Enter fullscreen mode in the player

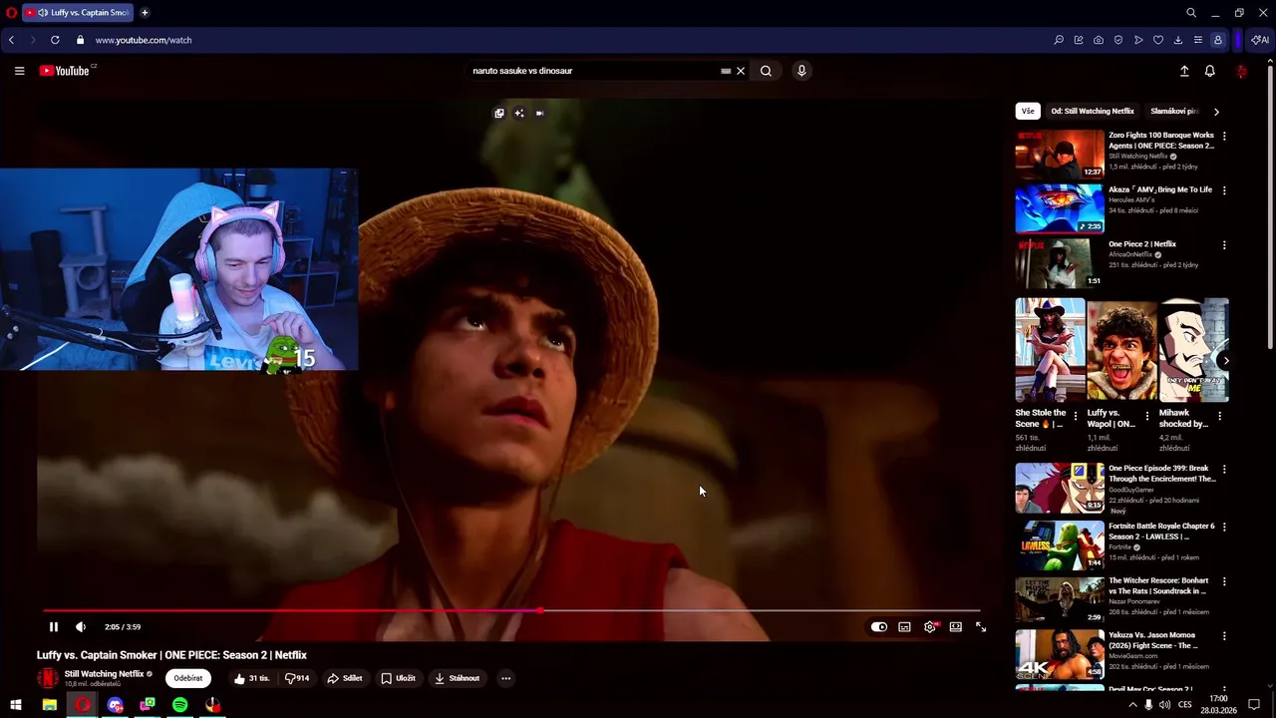pyautogui.click(x=981, y=627)
